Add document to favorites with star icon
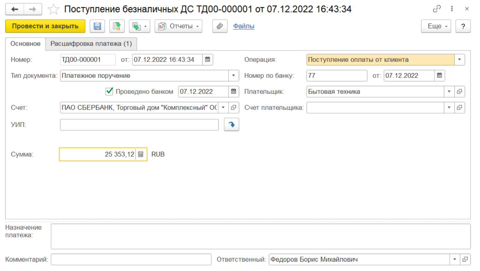480x271 pixels. click(53, 9)
